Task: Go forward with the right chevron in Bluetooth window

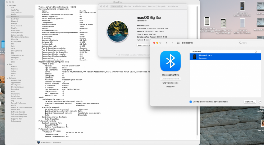Action: [172, 43]
